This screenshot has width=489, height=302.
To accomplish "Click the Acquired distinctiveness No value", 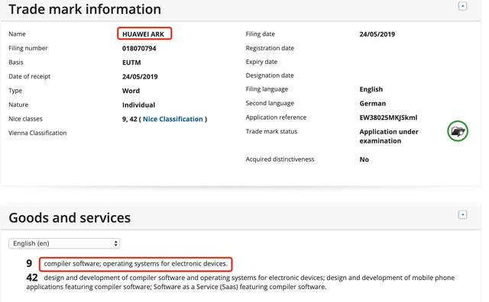I will (x=364, y=159).
